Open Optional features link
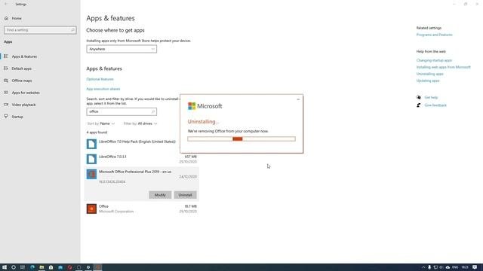Screen dimensions: 483x271 100,79
